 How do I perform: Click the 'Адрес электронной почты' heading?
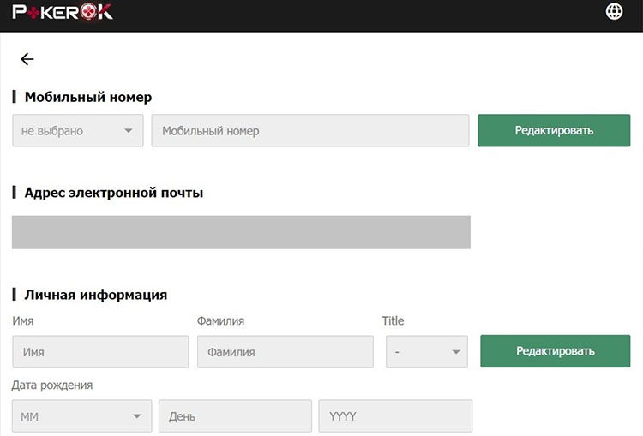tap(113, 193)
